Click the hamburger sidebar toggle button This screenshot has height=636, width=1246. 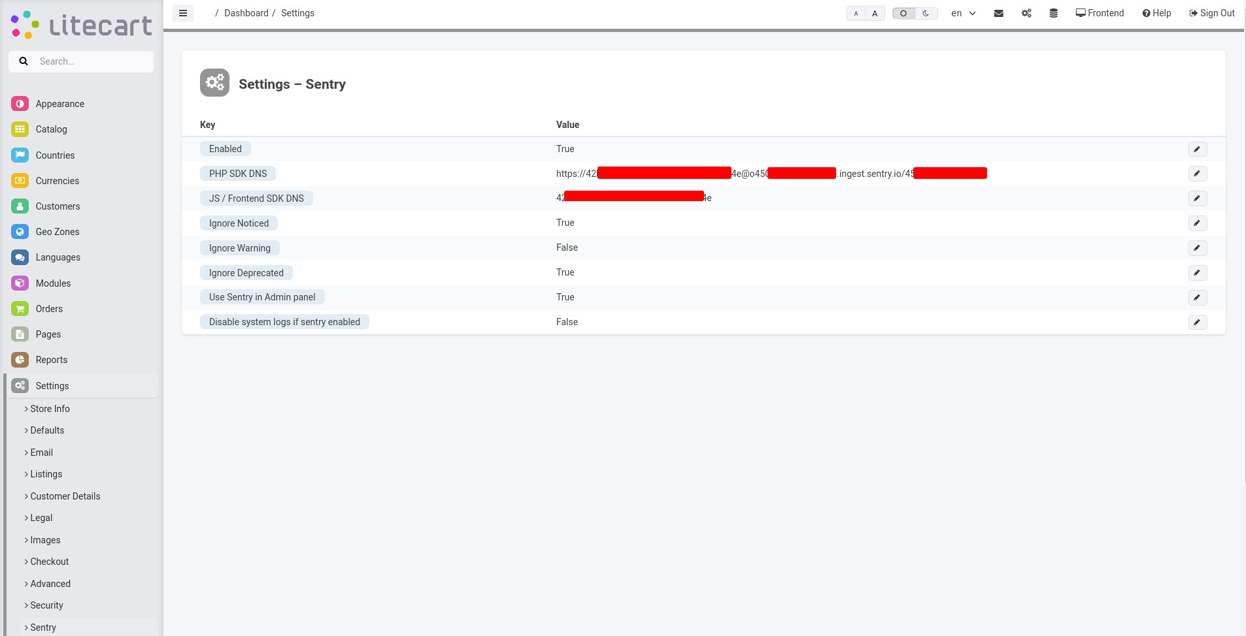point(183,13)
